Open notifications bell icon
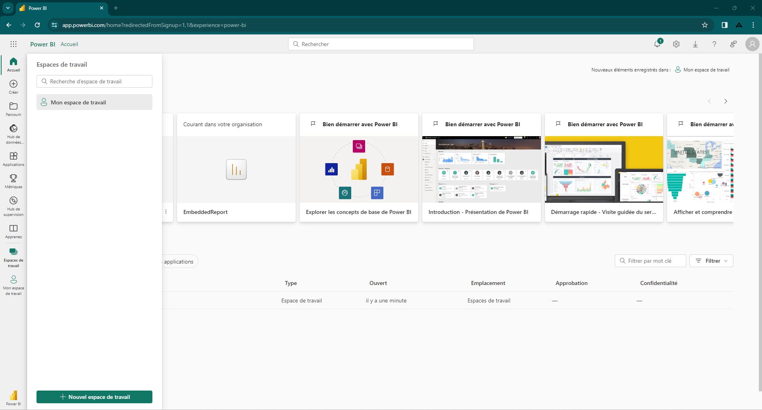762x410 pixels. tap(657, 44)
